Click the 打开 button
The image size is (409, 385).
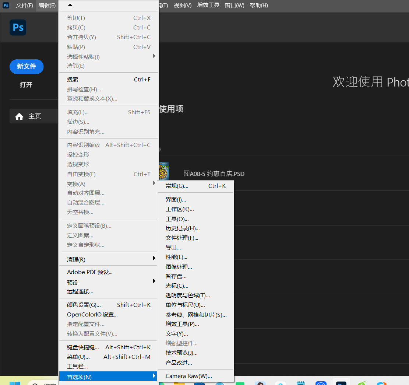pyautogui.click(x=26, y=85)
